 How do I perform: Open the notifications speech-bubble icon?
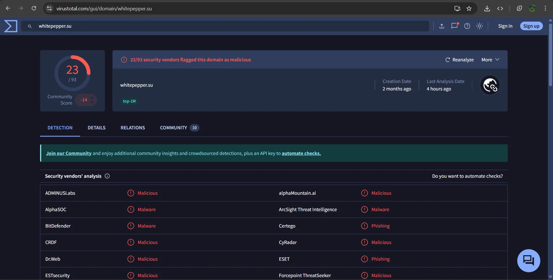pos(454,26)
